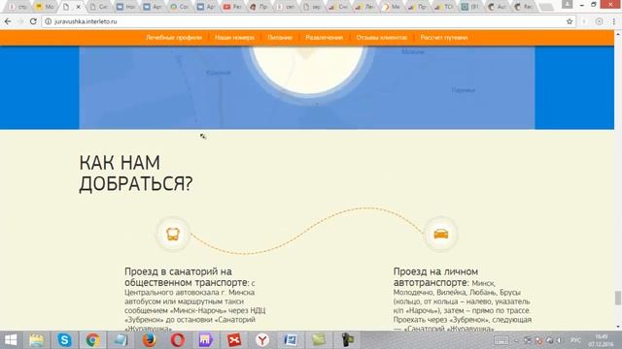Switch to the first browser tab

pyautogui.click(x=17, y=7)
